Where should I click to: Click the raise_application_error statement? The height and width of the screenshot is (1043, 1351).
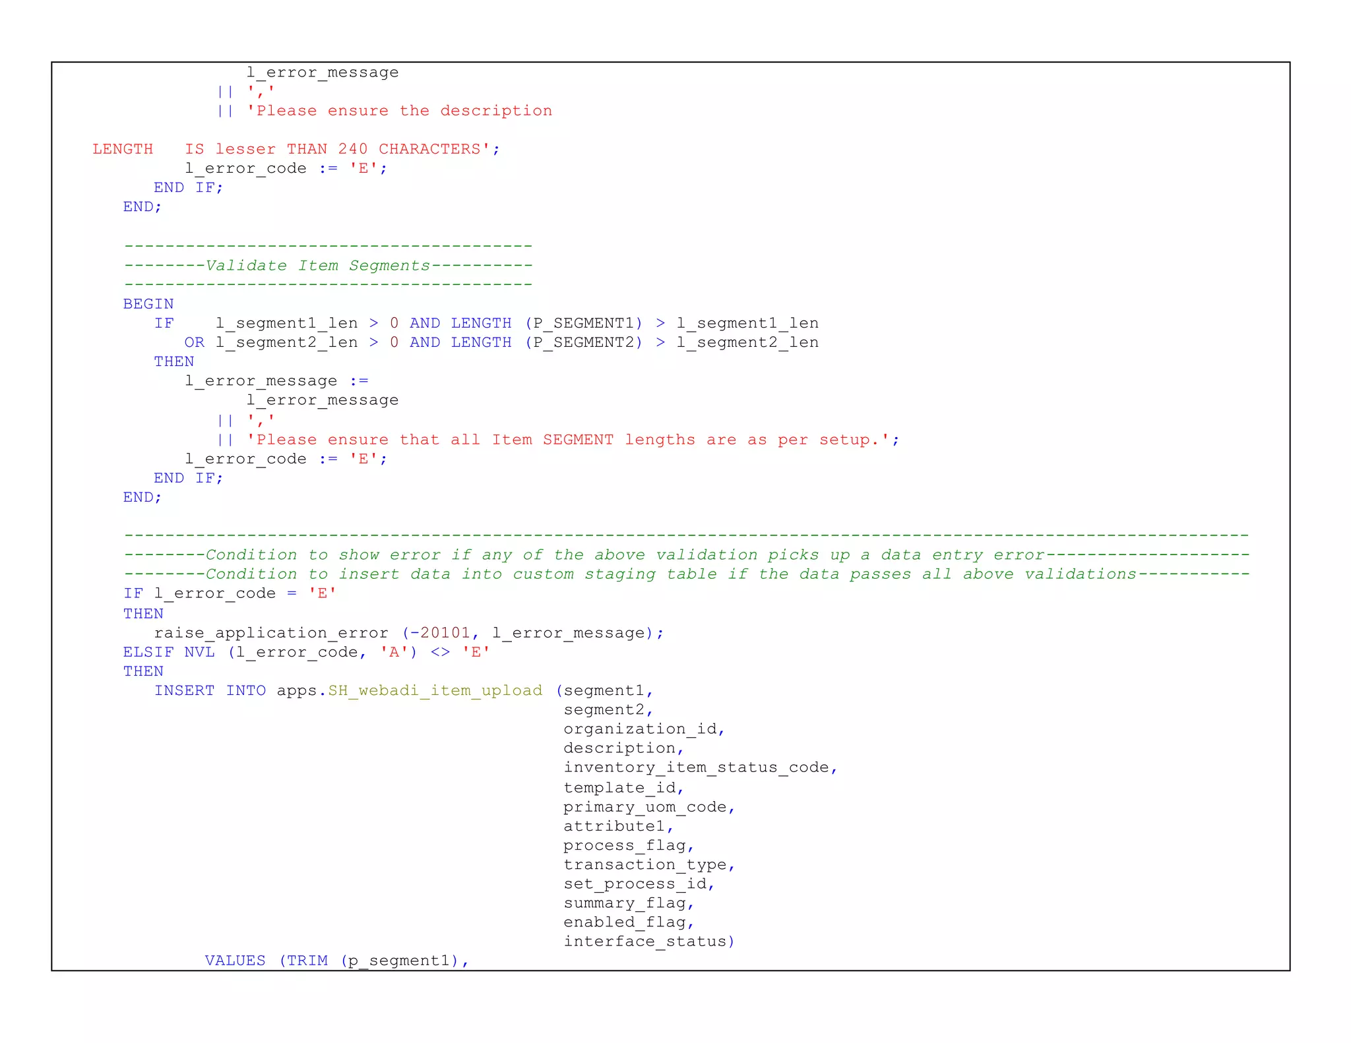[409, 633]
